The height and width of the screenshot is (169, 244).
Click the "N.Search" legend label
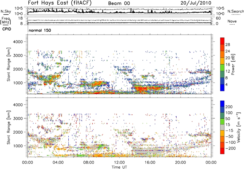click(235, 11)
